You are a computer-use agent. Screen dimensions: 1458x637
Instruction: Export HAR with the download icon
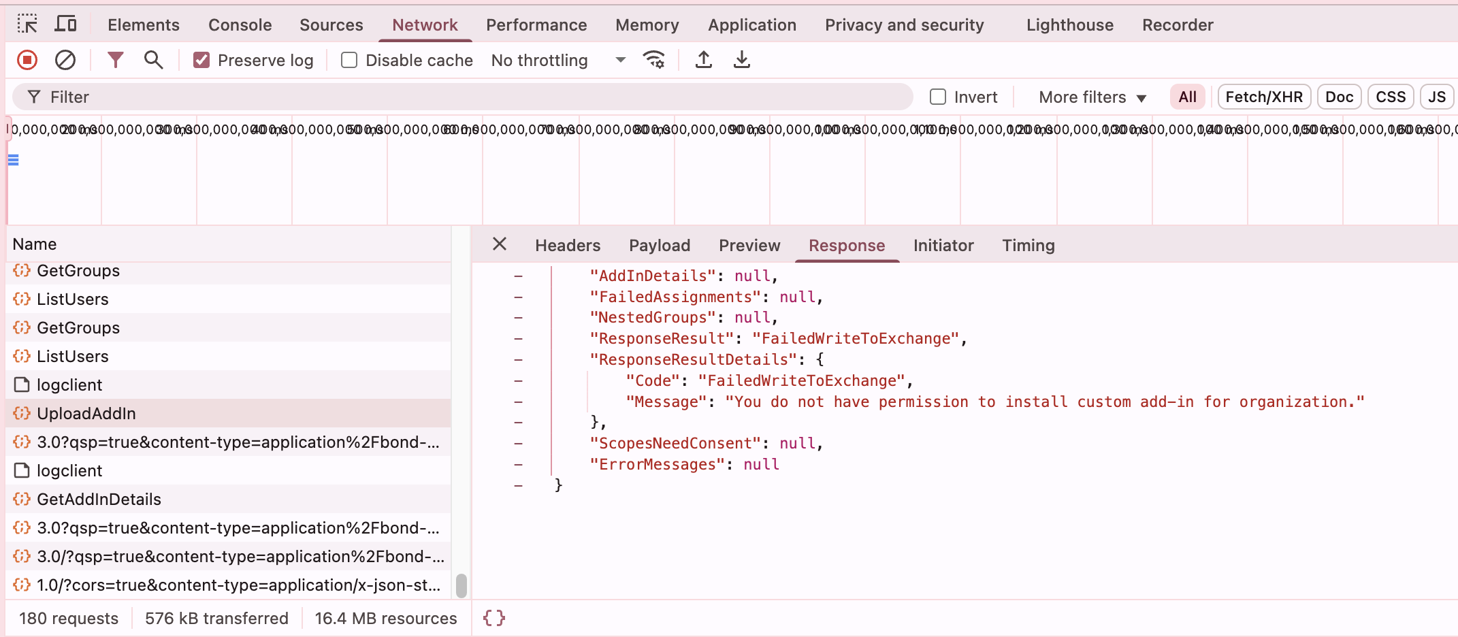[742, 60]
